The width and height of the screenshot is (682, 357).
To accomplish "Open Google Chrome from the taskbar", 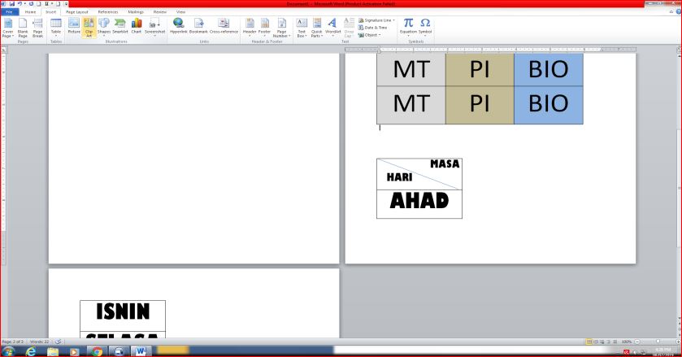I will pos(97,351).
